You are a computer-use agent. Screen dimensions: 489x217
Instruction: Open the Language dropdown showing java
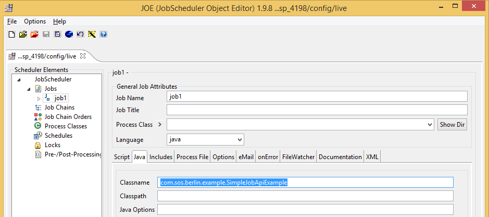point(206,140)
